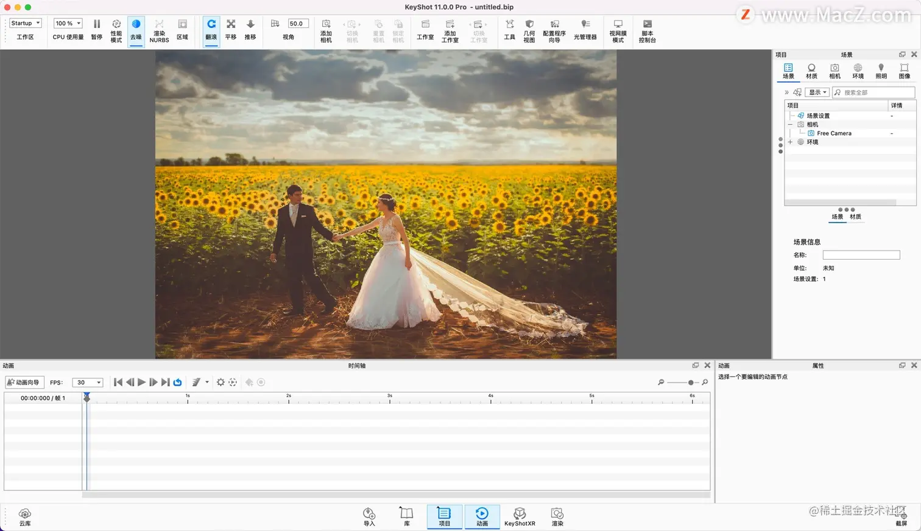Select the 推移 dolly tool
Screen dimensions: 921x531
pos(250,30)
